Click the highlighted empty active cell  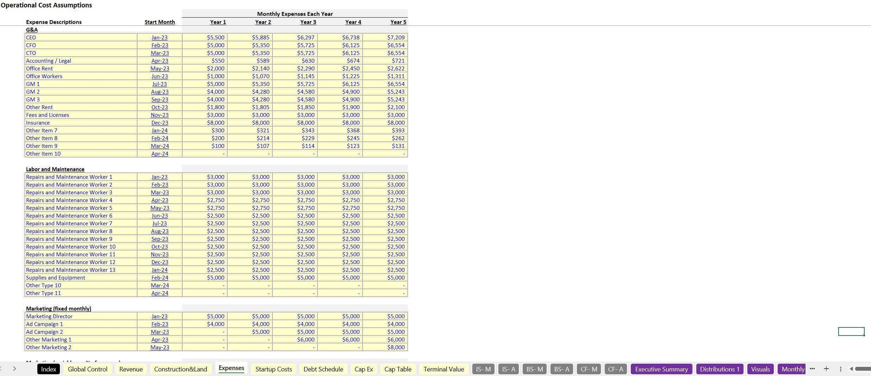pos(851,331)
